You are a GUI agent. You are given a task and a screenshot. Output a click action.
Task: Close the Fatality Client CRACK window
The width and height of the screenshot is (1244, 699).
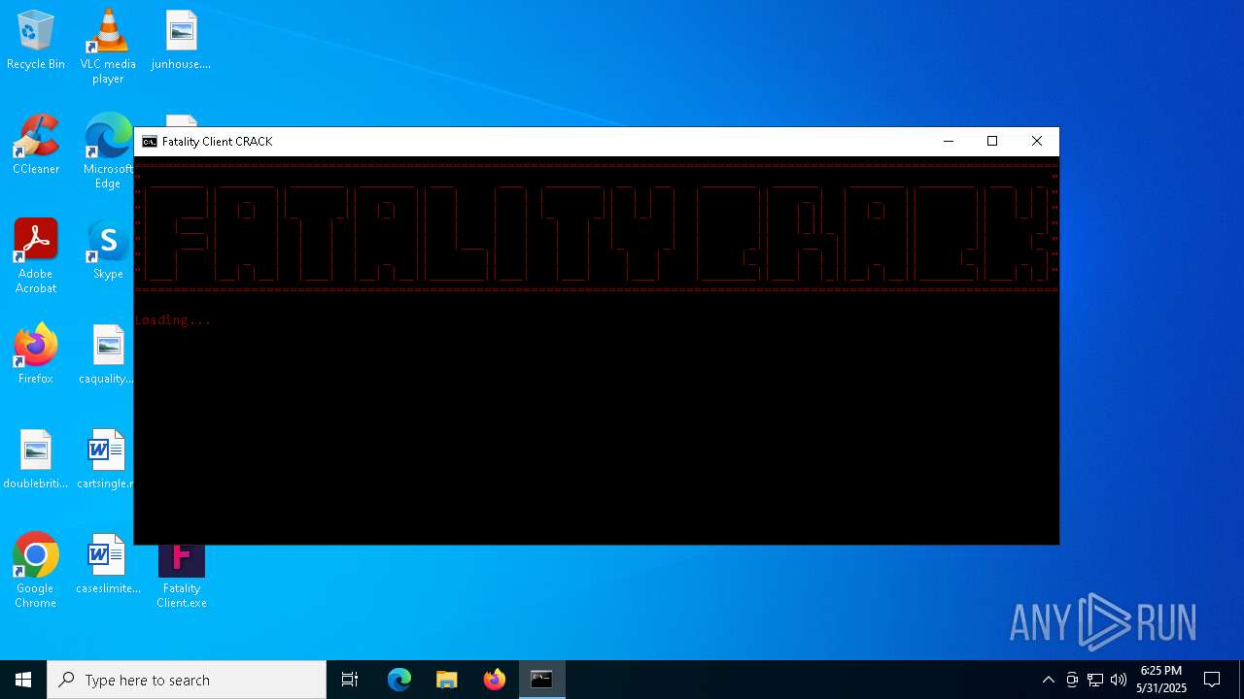(x=1037, y=142)
